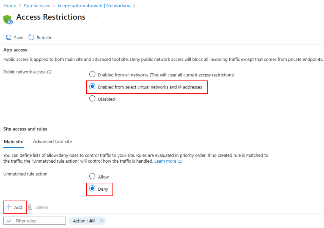This screenshot has height=228, width=324.
Task: Open the Learn more link
Action: point(165,161)
